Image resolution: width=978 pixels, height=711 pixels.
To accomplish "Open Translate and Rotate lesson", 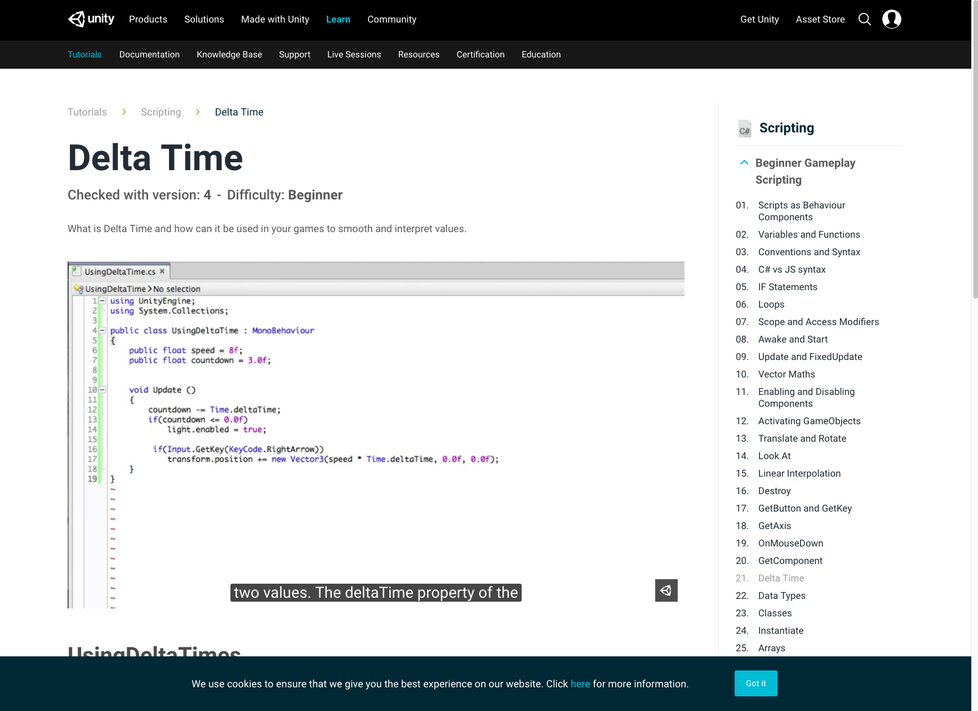I will [x=802, y=438].
